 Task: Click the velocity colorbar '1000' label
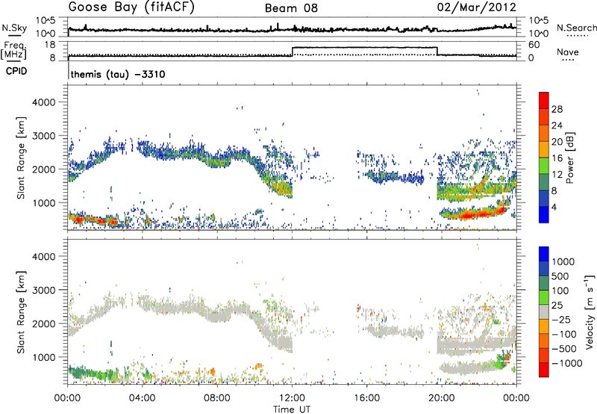[x=563, y=262]
